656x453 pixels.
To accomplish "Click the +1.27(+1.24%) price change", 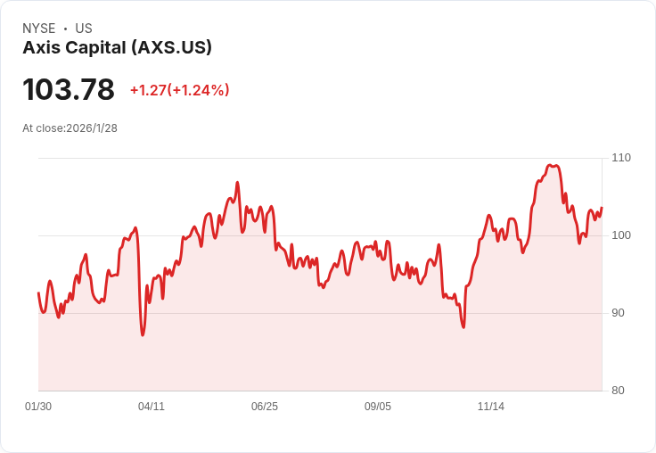I will (179, 90).
